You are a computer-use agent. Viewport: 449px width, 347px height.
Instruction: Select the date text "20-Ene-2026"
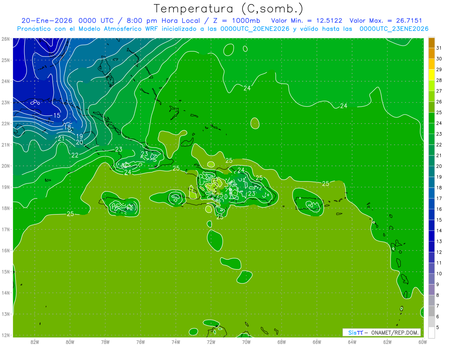coord(46,21)
